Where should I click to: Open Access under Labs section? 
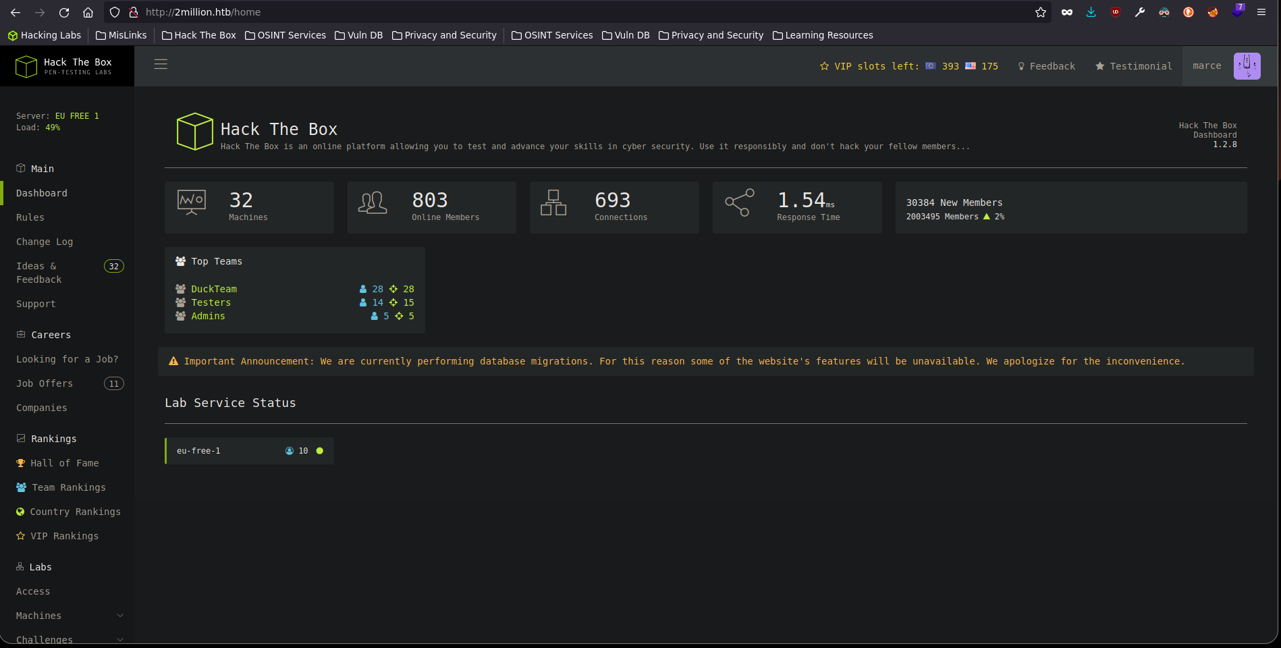(x=33, y=591)
